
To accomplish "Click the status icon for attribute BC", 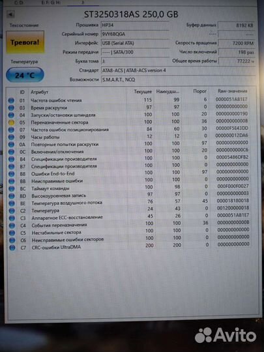I will (x=12, y=189).
